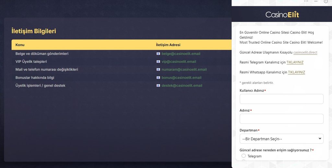Screen dimensions: 332x168
Task: Open the bonus@casinoelit.email address link
Action: [182, 78]
